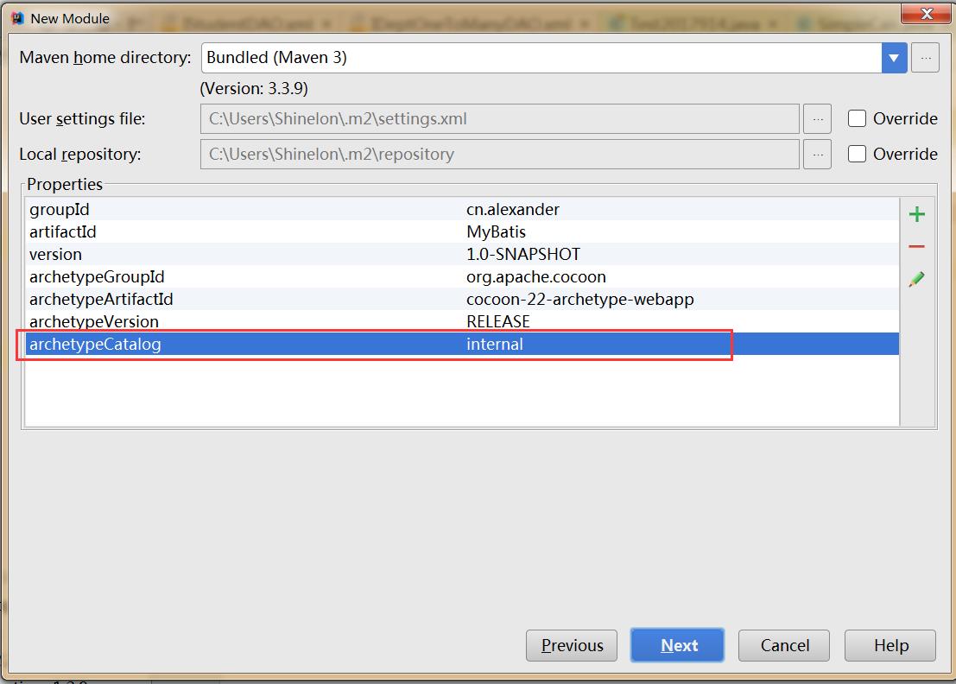Expand the Maven home directory dropdown arrow
Viewport: 956px width, 684px height.
coord(894,58)
